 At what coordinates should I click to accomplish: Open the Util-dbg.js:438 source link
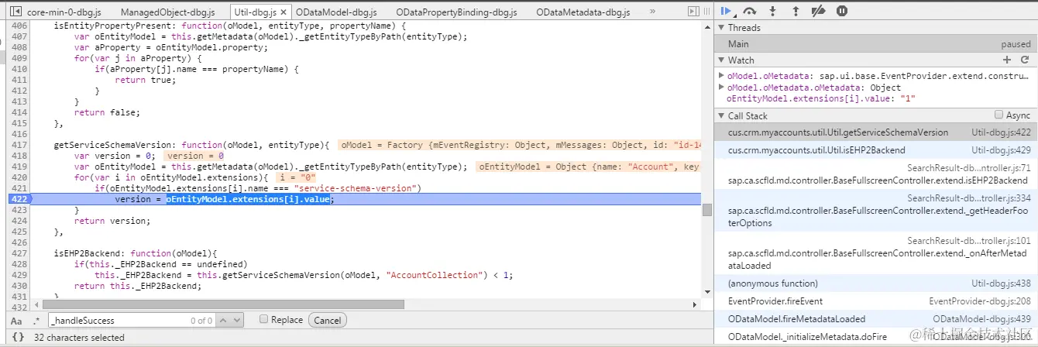pos(1001,283)
